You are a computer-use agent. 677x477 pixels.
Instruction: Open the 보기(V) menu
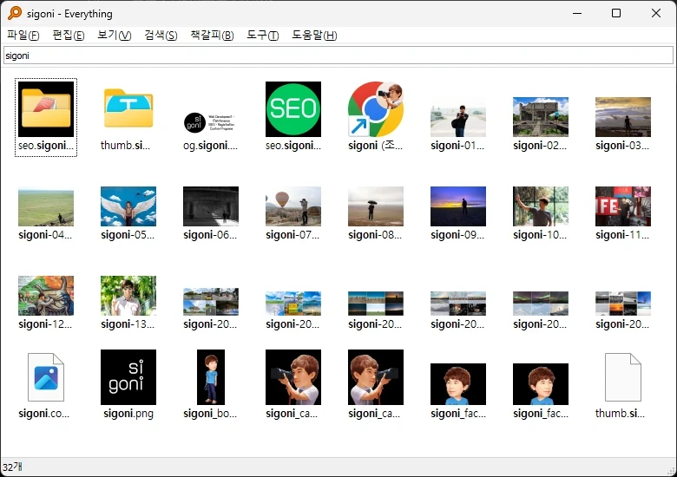pyautogui.click(x=115, y=36)
